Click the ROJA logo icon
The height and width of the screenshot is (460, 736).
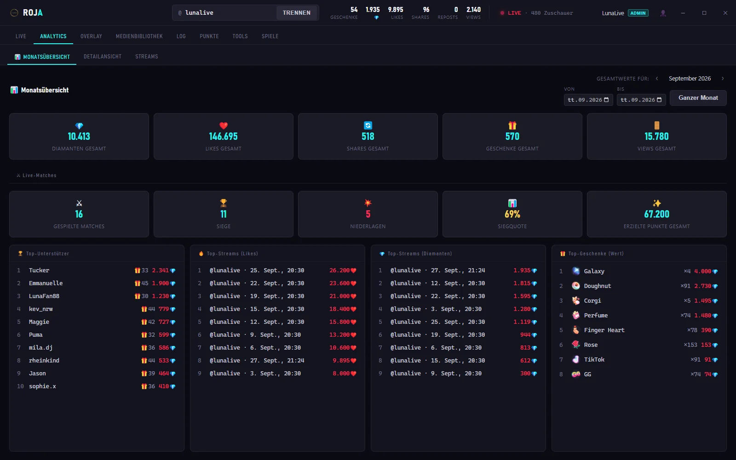click(14, 13)
